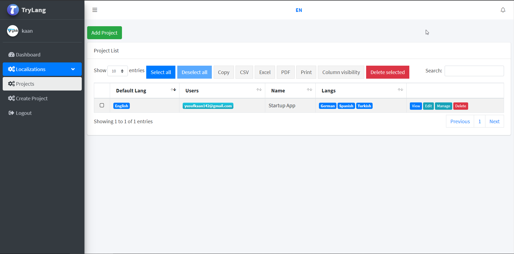Viewport: 514px width, 254px height.
Task: Collapse the Localizations menu chevron
Action: [x=73, y=69]
